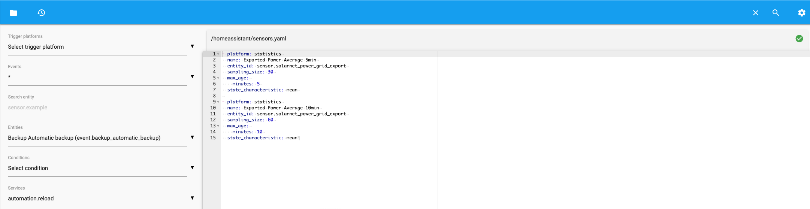
Task: Open the file browser folder icon
Action: (13, 13)
